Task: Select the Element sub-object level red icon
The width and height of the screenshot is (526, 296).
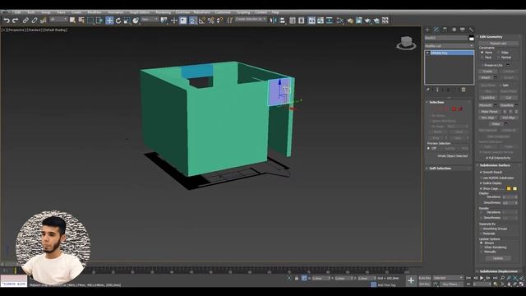Action: click(460, 109)
